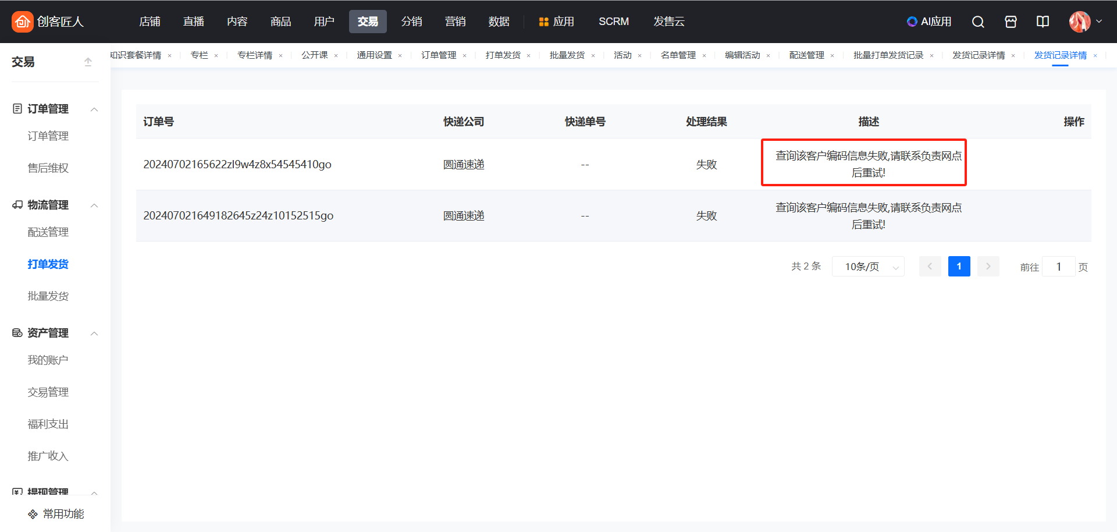Click the shop storefront icon in header

(x=1011, y=22)
